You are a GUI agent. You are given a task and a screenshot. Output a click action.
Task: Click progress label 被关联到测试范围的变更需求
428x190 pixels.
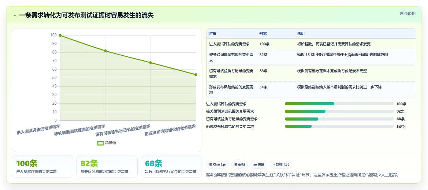coord(230,111)
